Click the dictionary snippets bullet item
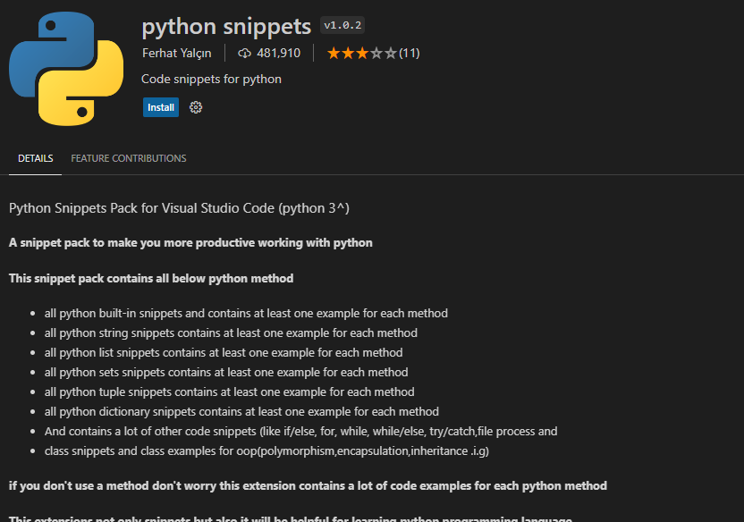 pyautogui.click(x=241, y=411)
